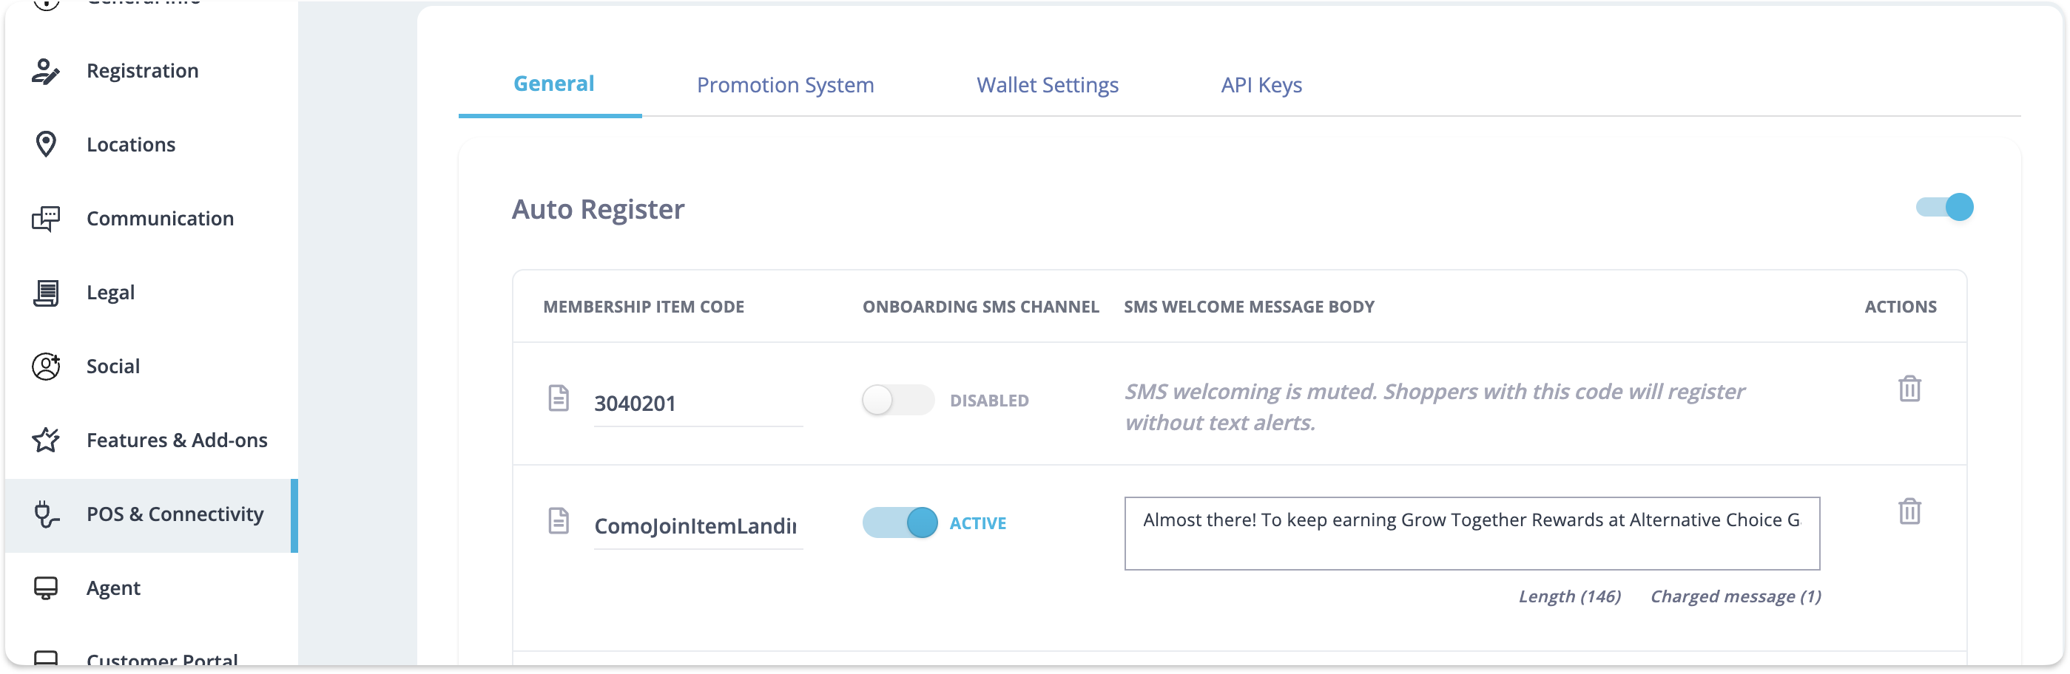Click the Length (146) counter
Viewport: 2070px width, 674px height.
pos(1568,596)
